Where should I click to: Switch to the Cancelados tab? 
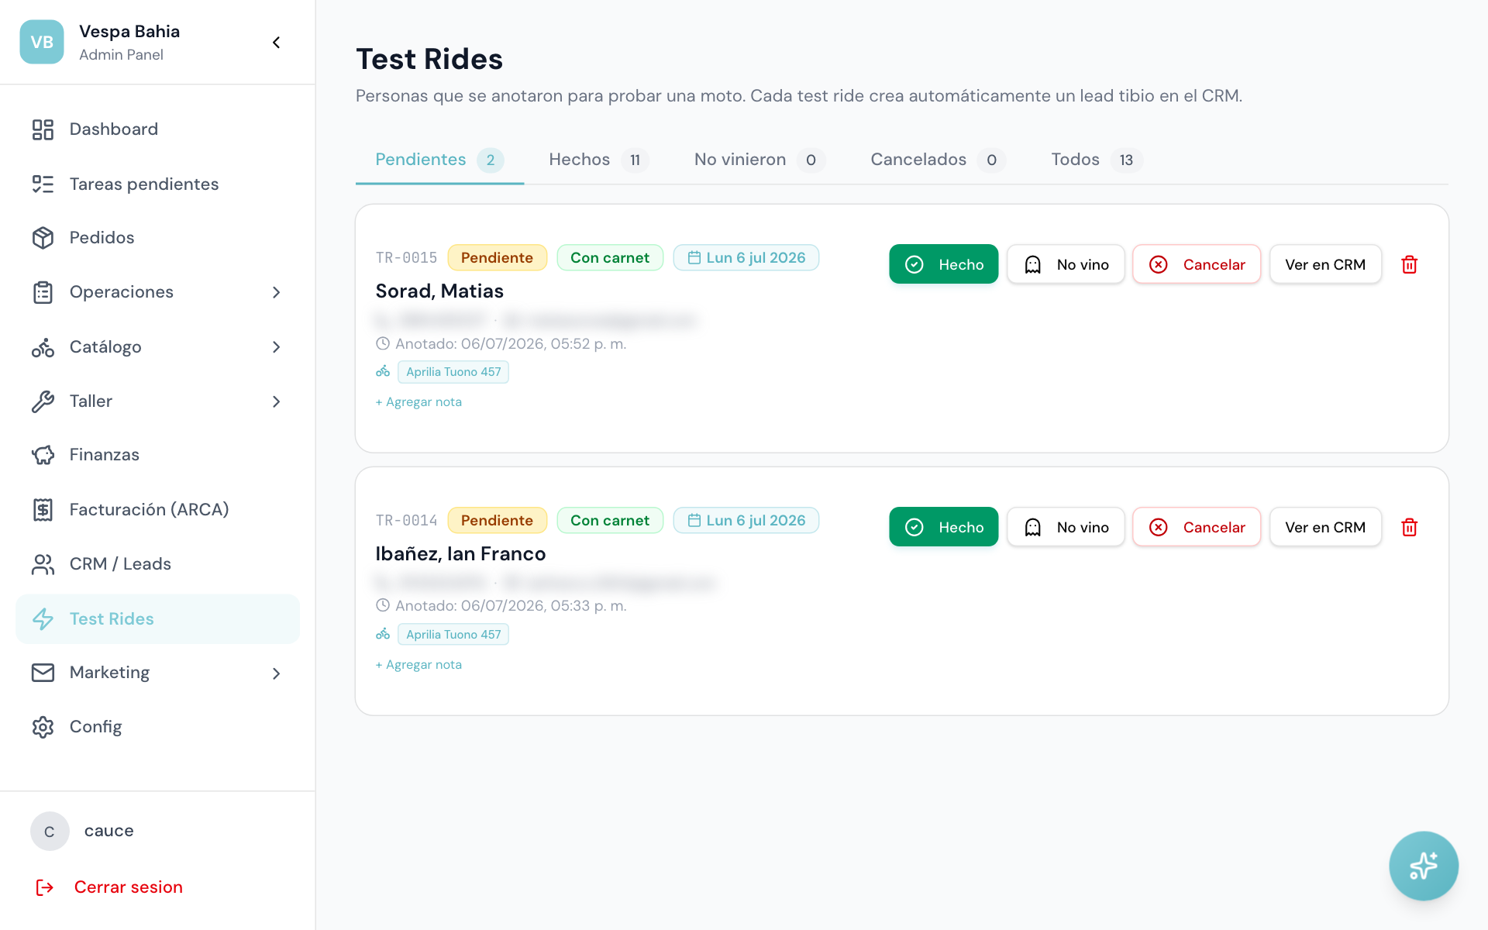pos(938,160)
